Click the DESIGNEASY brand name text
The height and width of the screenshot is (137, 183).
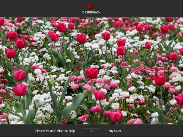[91, 12]
